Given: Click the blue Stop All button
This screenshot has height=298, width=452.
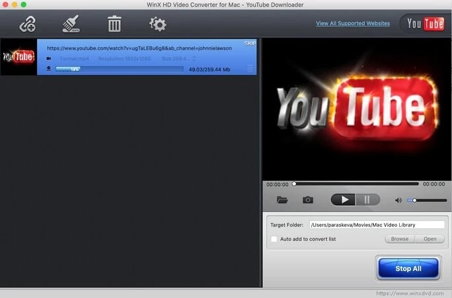Looking at the screenshot, I should [x=408, y=269].
